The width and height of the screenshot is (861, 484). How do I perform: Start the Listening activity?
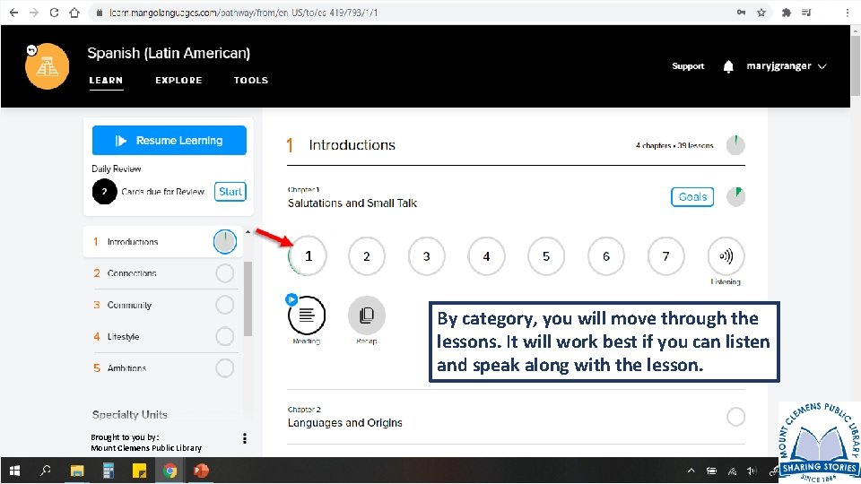click(x=726, y=255)
